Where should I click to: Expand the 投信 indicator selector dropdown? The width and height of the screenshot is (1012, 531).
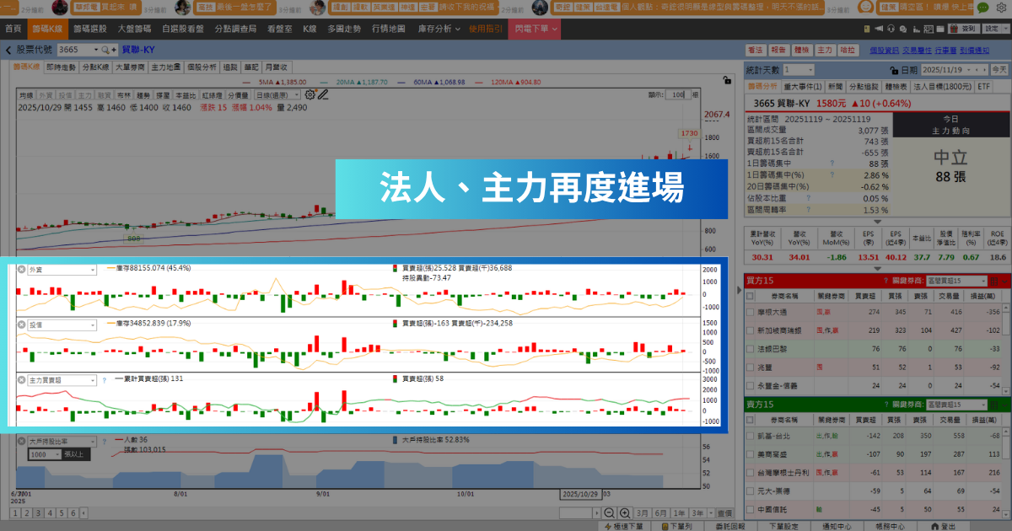point(62,324)
